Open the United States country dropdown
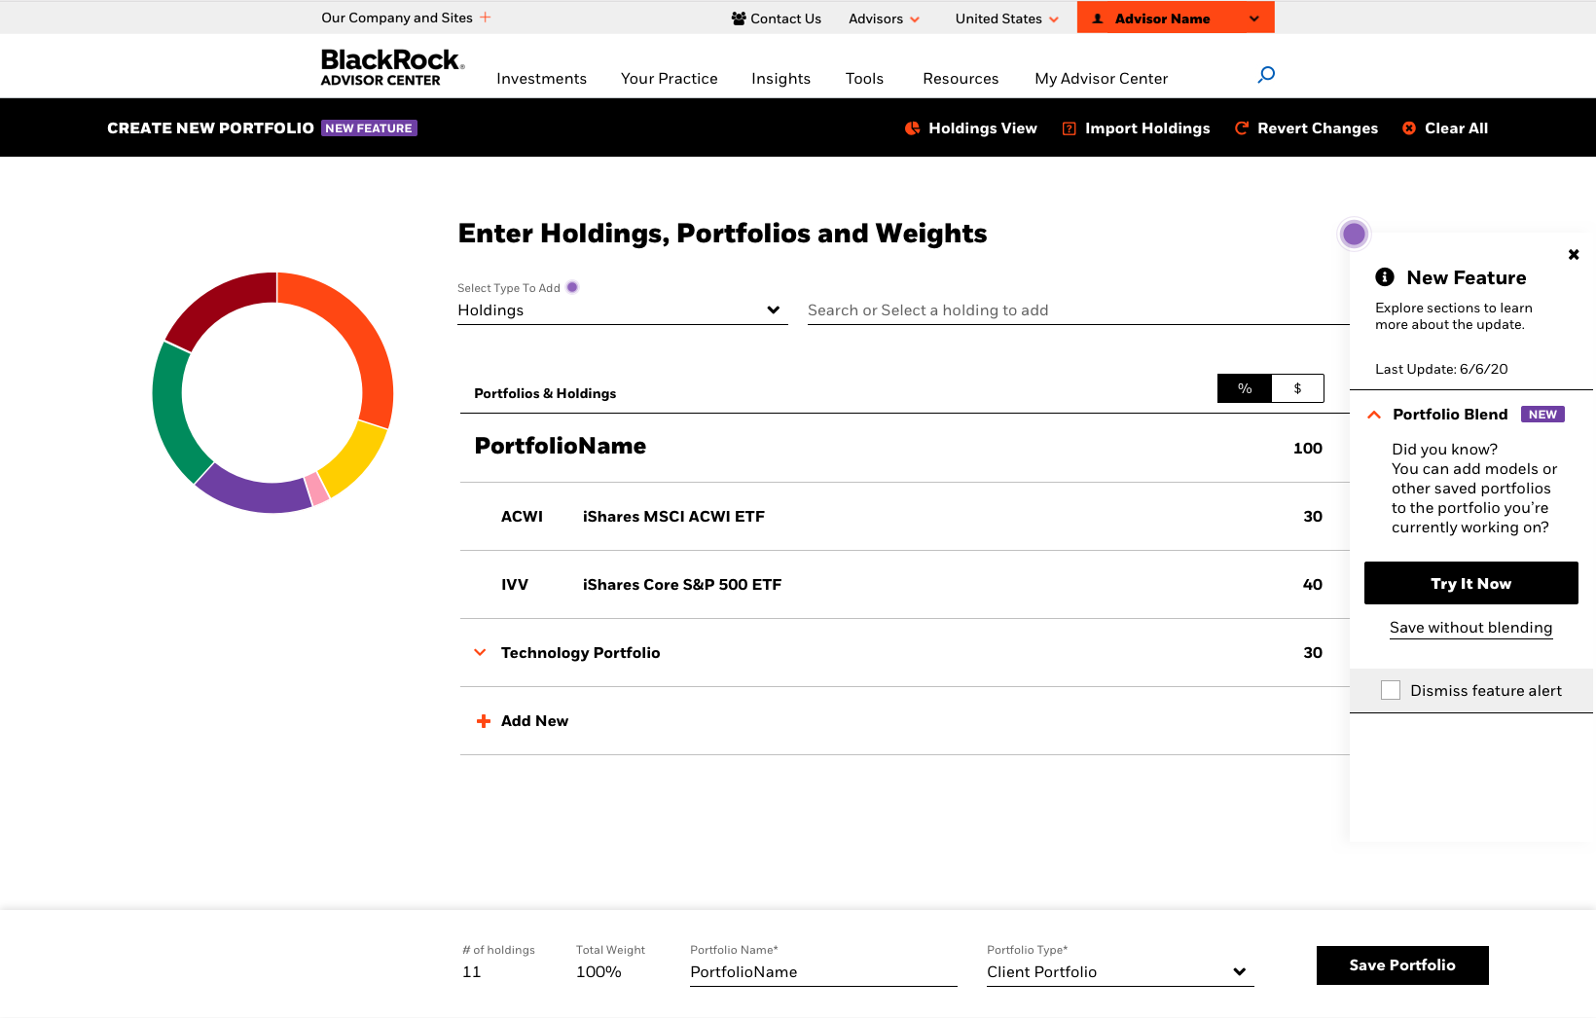This screenshot has height=1018, width=1596. click(x=1007, y=18)
